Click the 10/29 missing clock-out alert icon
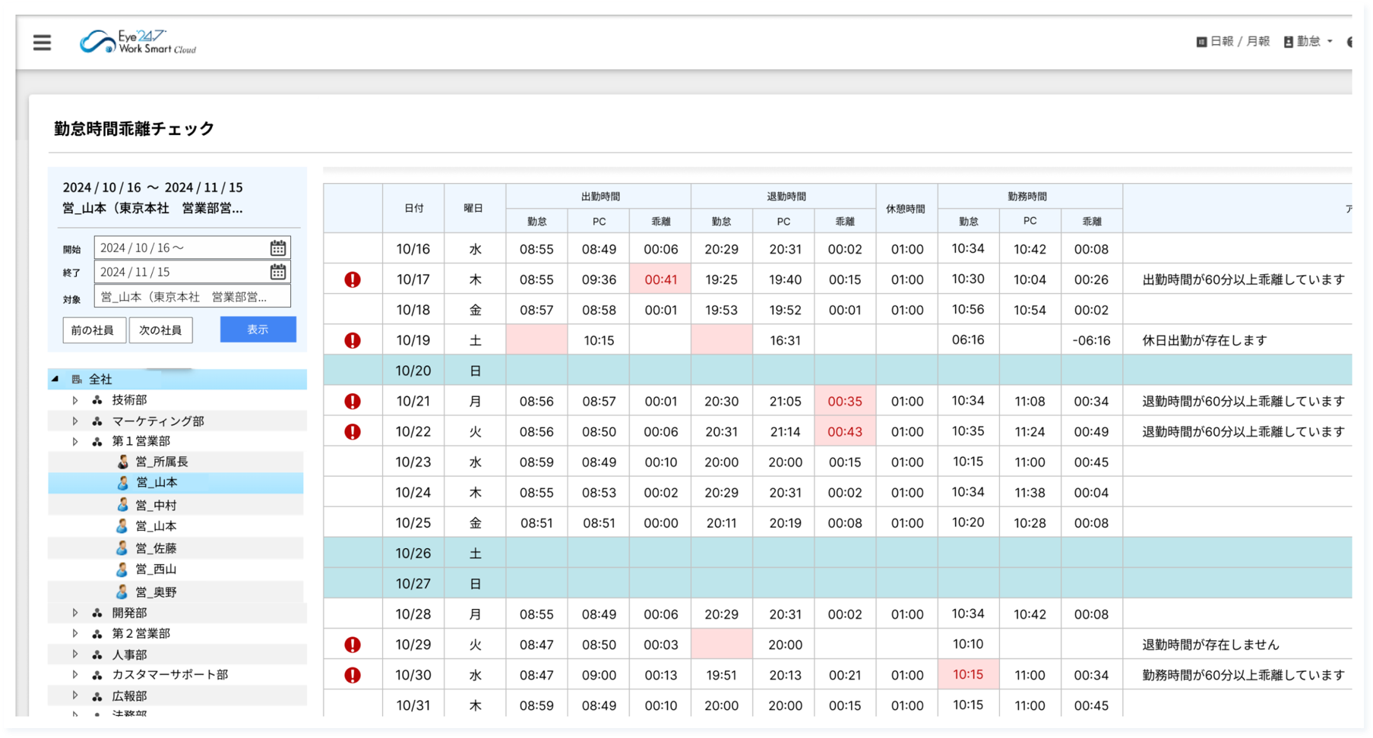 pos(353,645)
